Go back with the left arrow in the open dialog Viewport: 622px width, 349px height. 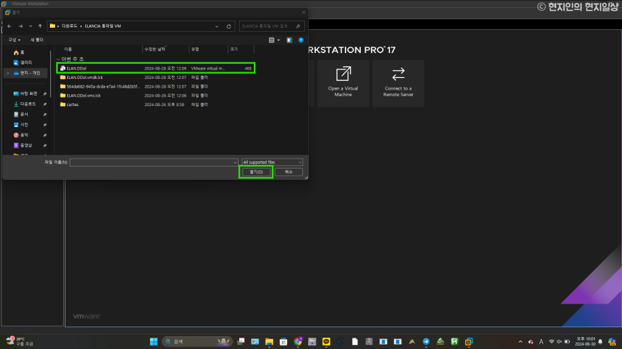click(9, 26)
